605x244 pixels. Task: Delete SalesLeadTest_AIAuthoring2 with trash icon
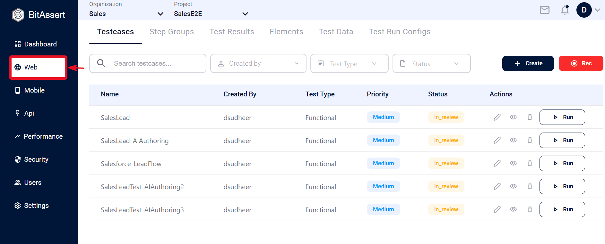[x=530, y=186]
